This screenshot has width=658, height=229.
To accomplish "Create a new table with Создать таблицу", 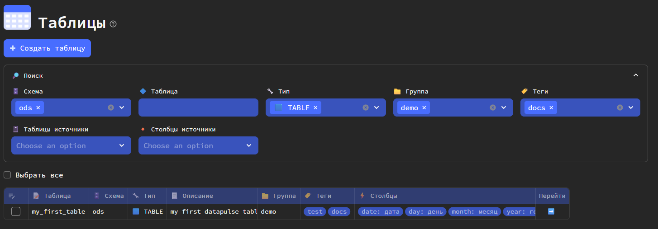I will [x=47, y=48].
